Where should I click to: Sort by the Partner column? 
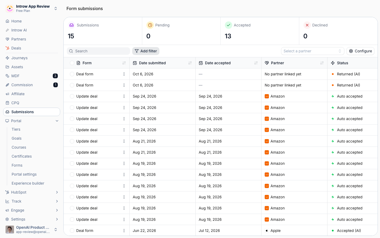(x=322, y=63)
